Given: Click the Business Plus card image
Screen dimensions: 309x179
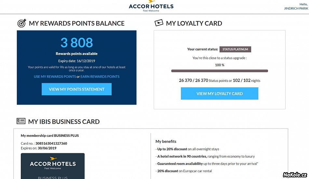Looking at the screenshot, I should (x=53, y=166).
